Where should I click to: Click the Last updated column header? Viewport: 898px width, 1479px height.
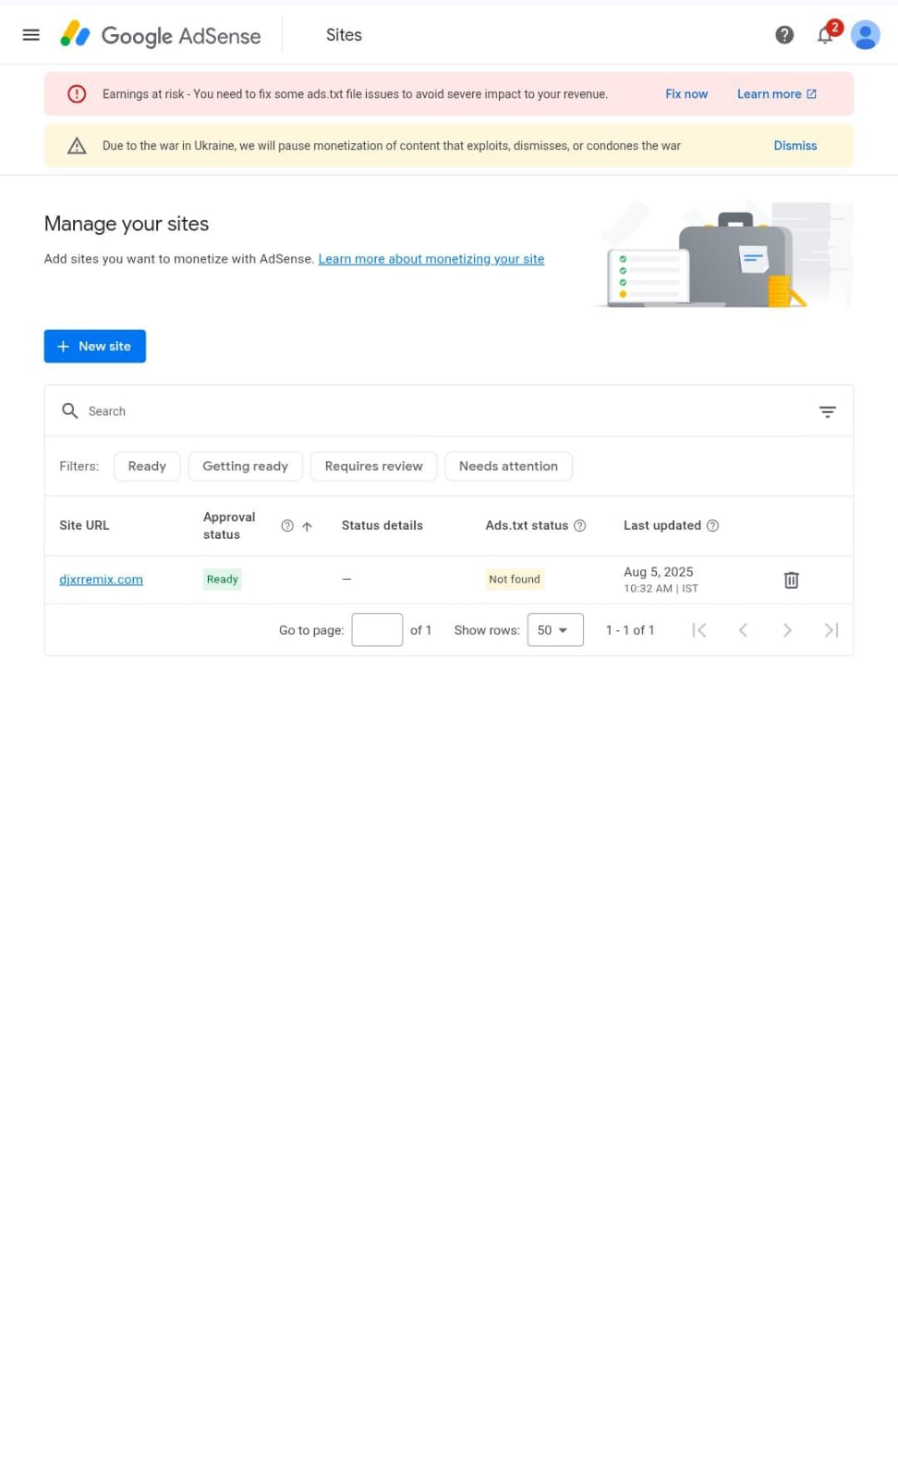662,526
